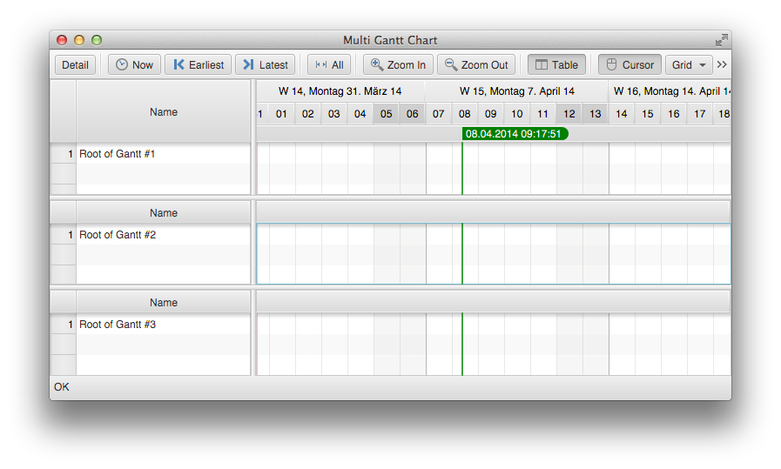Click the W 16, Montag 14. April header

pyautogui.click(x=670, y=91)
